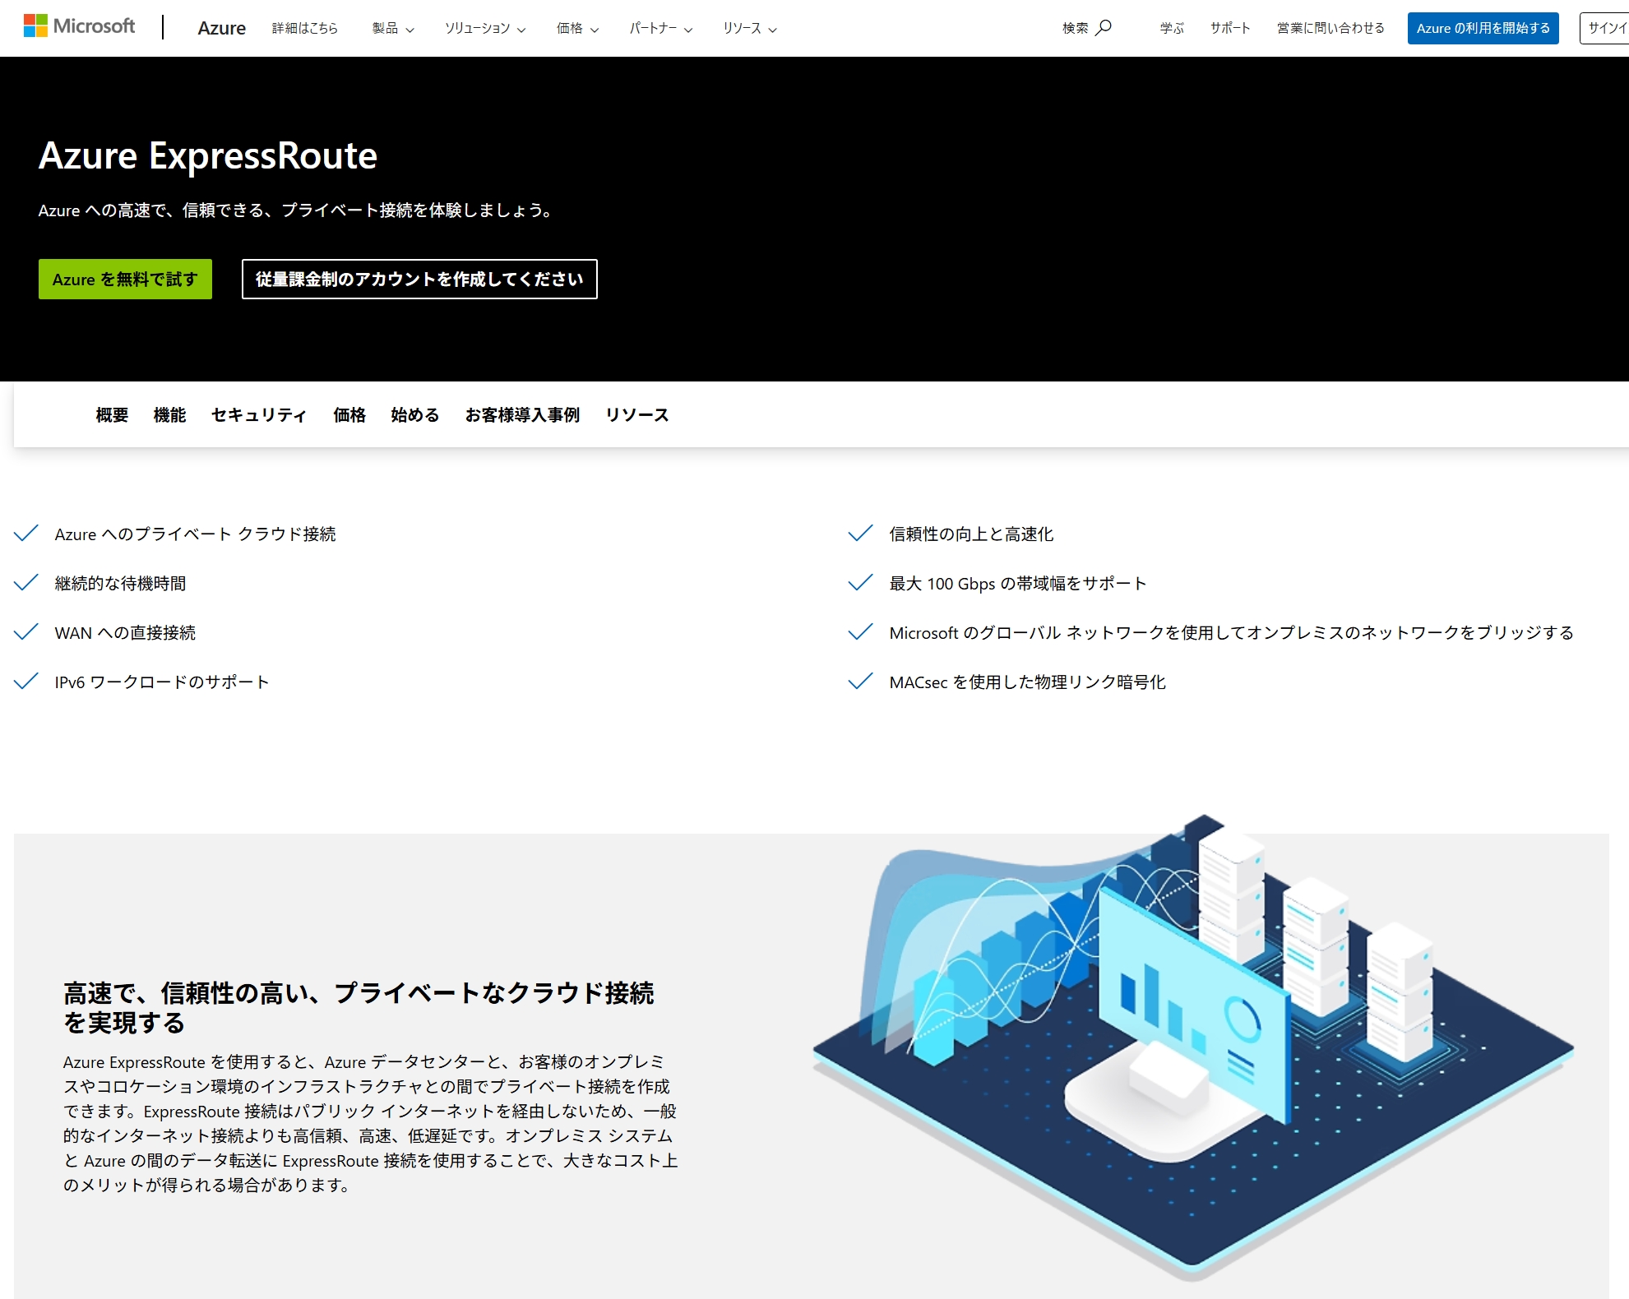Click checkmark beside MACsec を使用した物理リンク暗号化
Image resolution: width=1629 pixels, height=1299 pixels.
pos(860,682)
